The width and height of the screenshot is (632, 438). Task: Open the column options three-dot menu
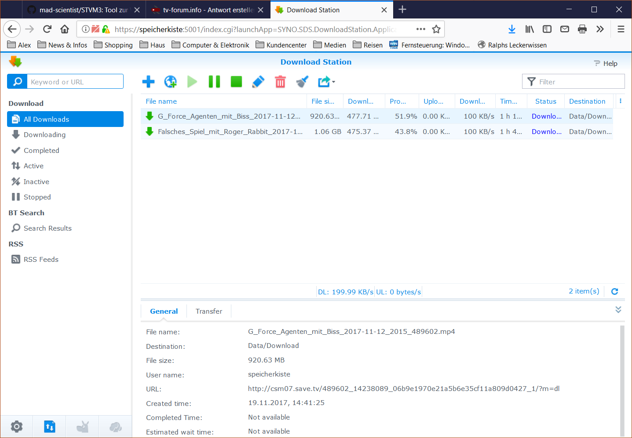[620, 101]
